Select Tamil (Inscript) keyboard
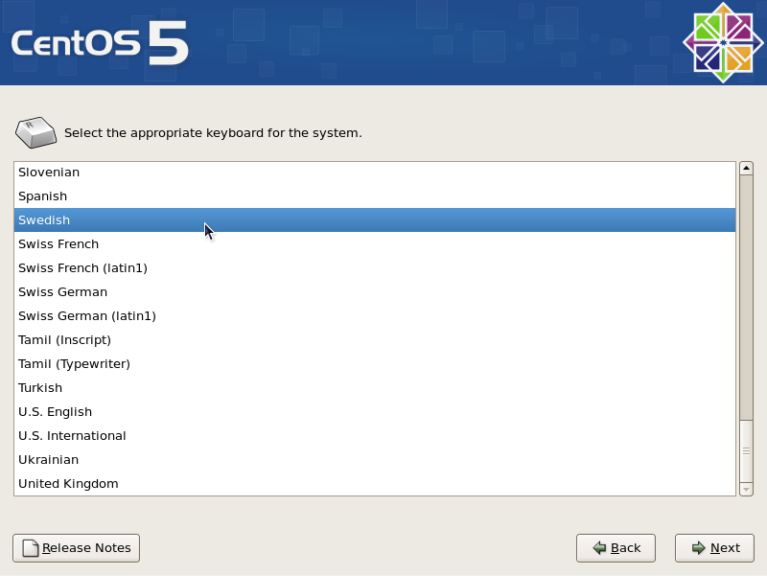767x576 pixels. click(375, 340)
